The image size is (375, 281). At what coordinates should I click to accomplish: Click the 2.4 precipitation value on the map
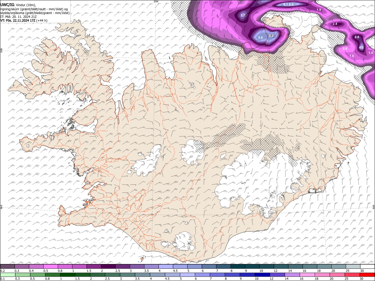335,24
